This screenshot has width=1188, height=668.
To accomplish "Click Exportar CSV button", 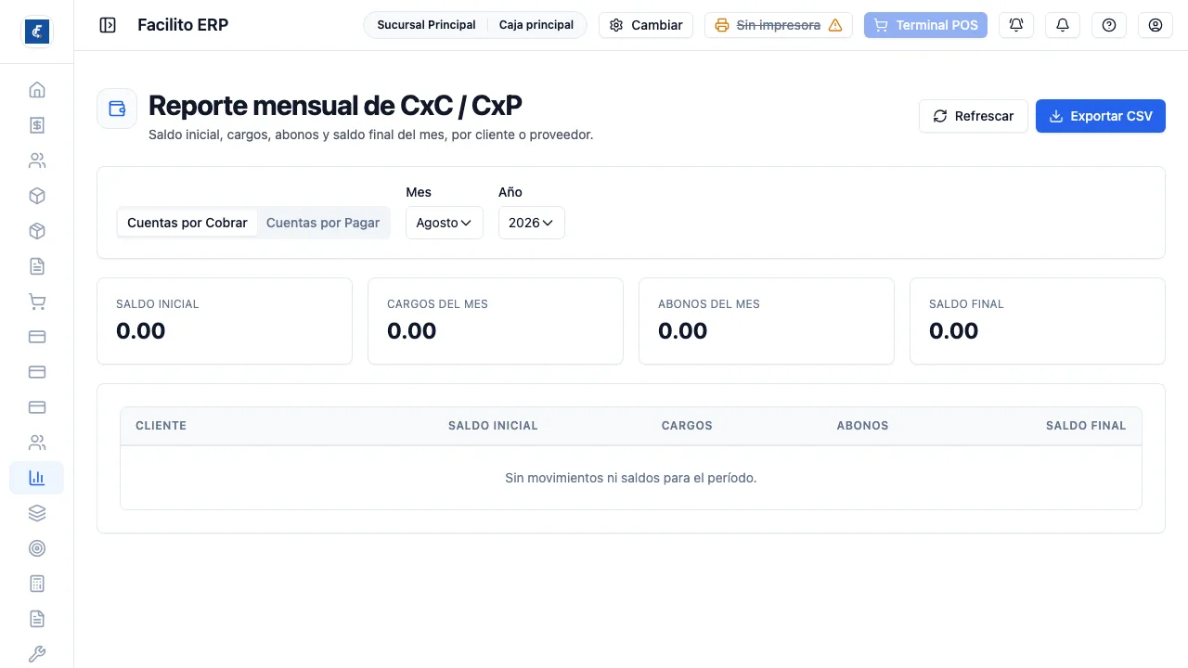I will (1101, 116).
